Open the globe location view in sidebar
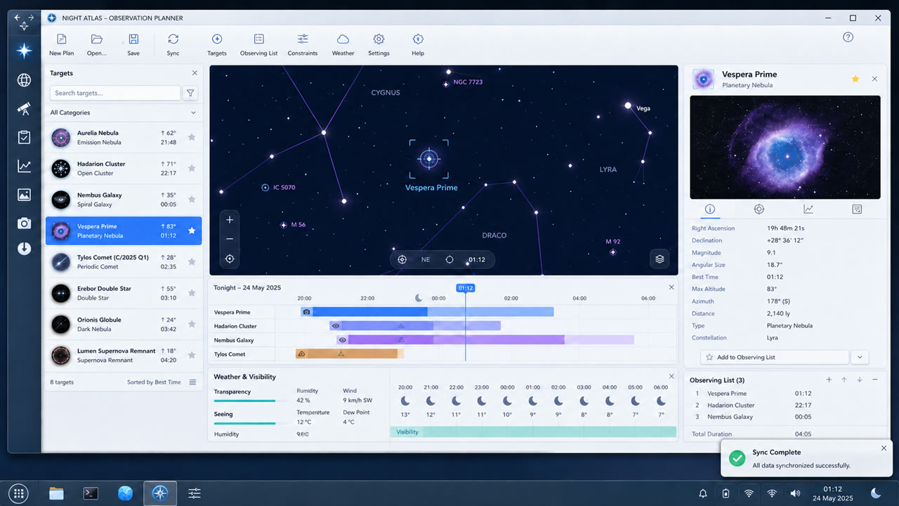This screenshot has height=506, width=899. coord(24,80)
